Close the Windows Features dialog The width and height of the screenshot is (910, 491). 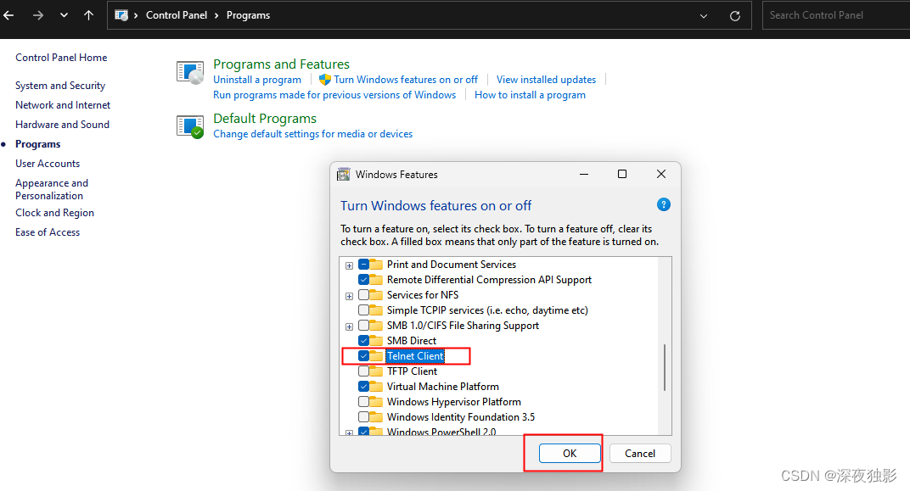pos(661,174)
